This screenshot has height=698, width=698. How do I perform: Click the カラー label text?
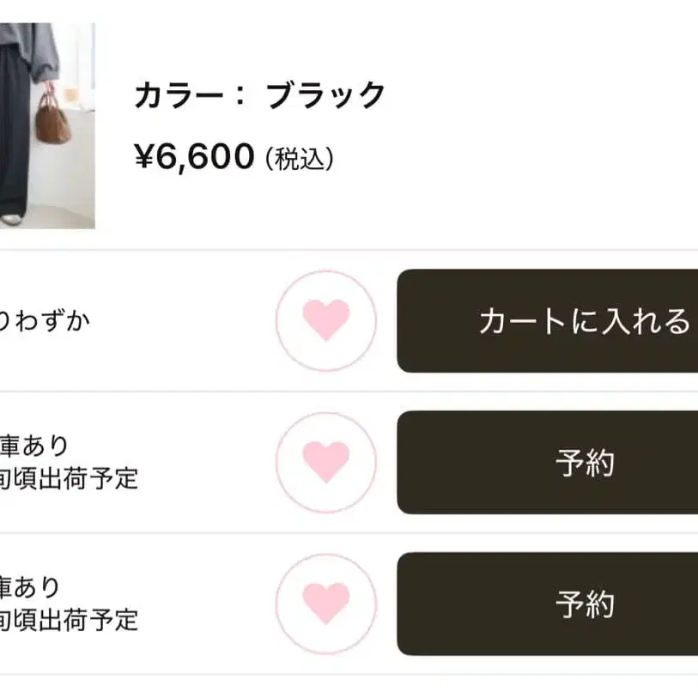click(x=183, y=96)
